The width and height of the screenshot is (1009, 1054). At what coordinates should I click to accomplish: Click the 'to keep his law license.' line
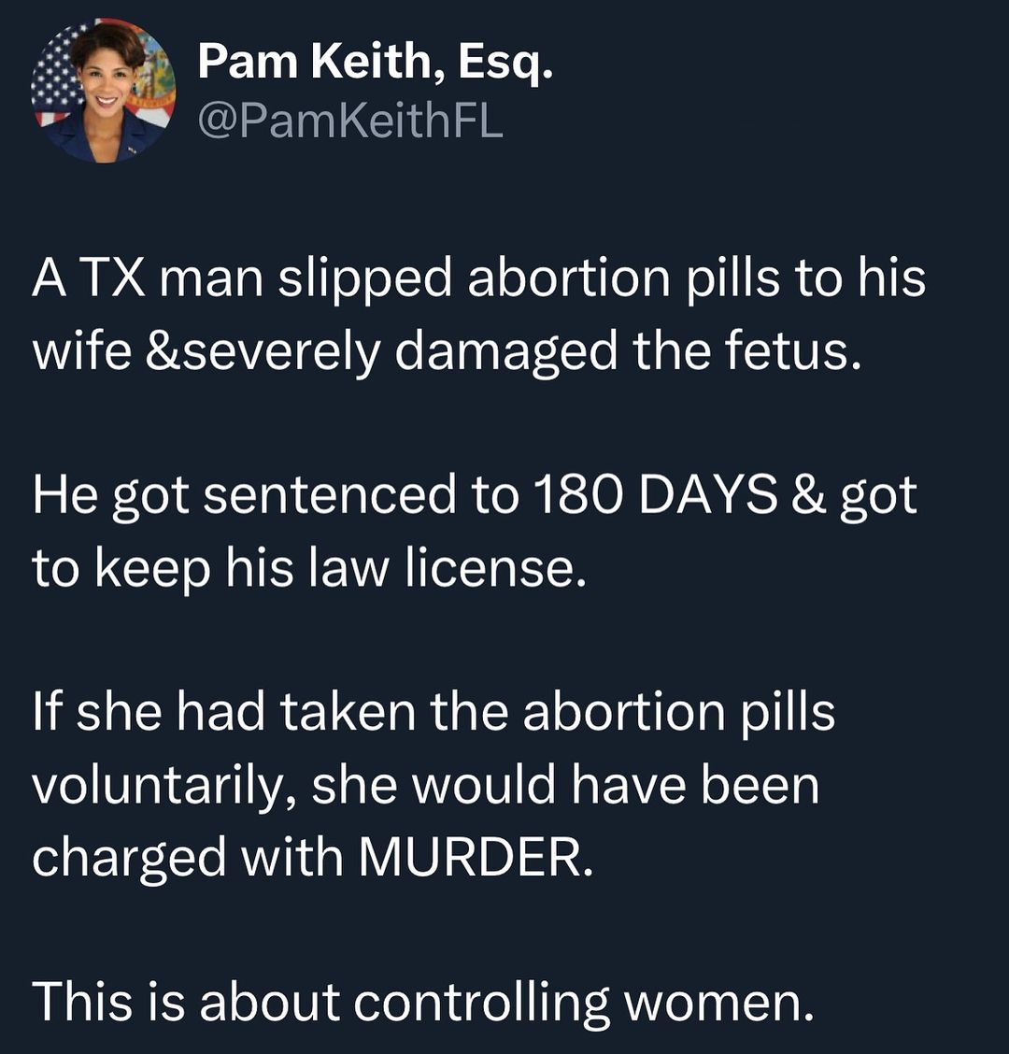tap(309, 568)
